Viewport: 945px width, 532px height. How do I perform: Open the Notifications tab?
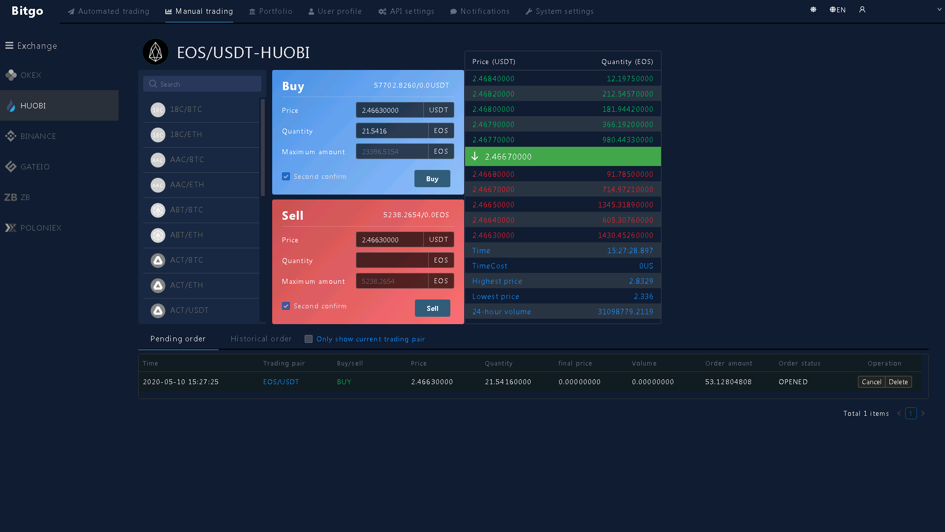click(x=480, y=11)
